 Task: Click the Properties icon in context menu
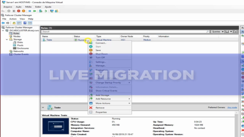[91, 112]
